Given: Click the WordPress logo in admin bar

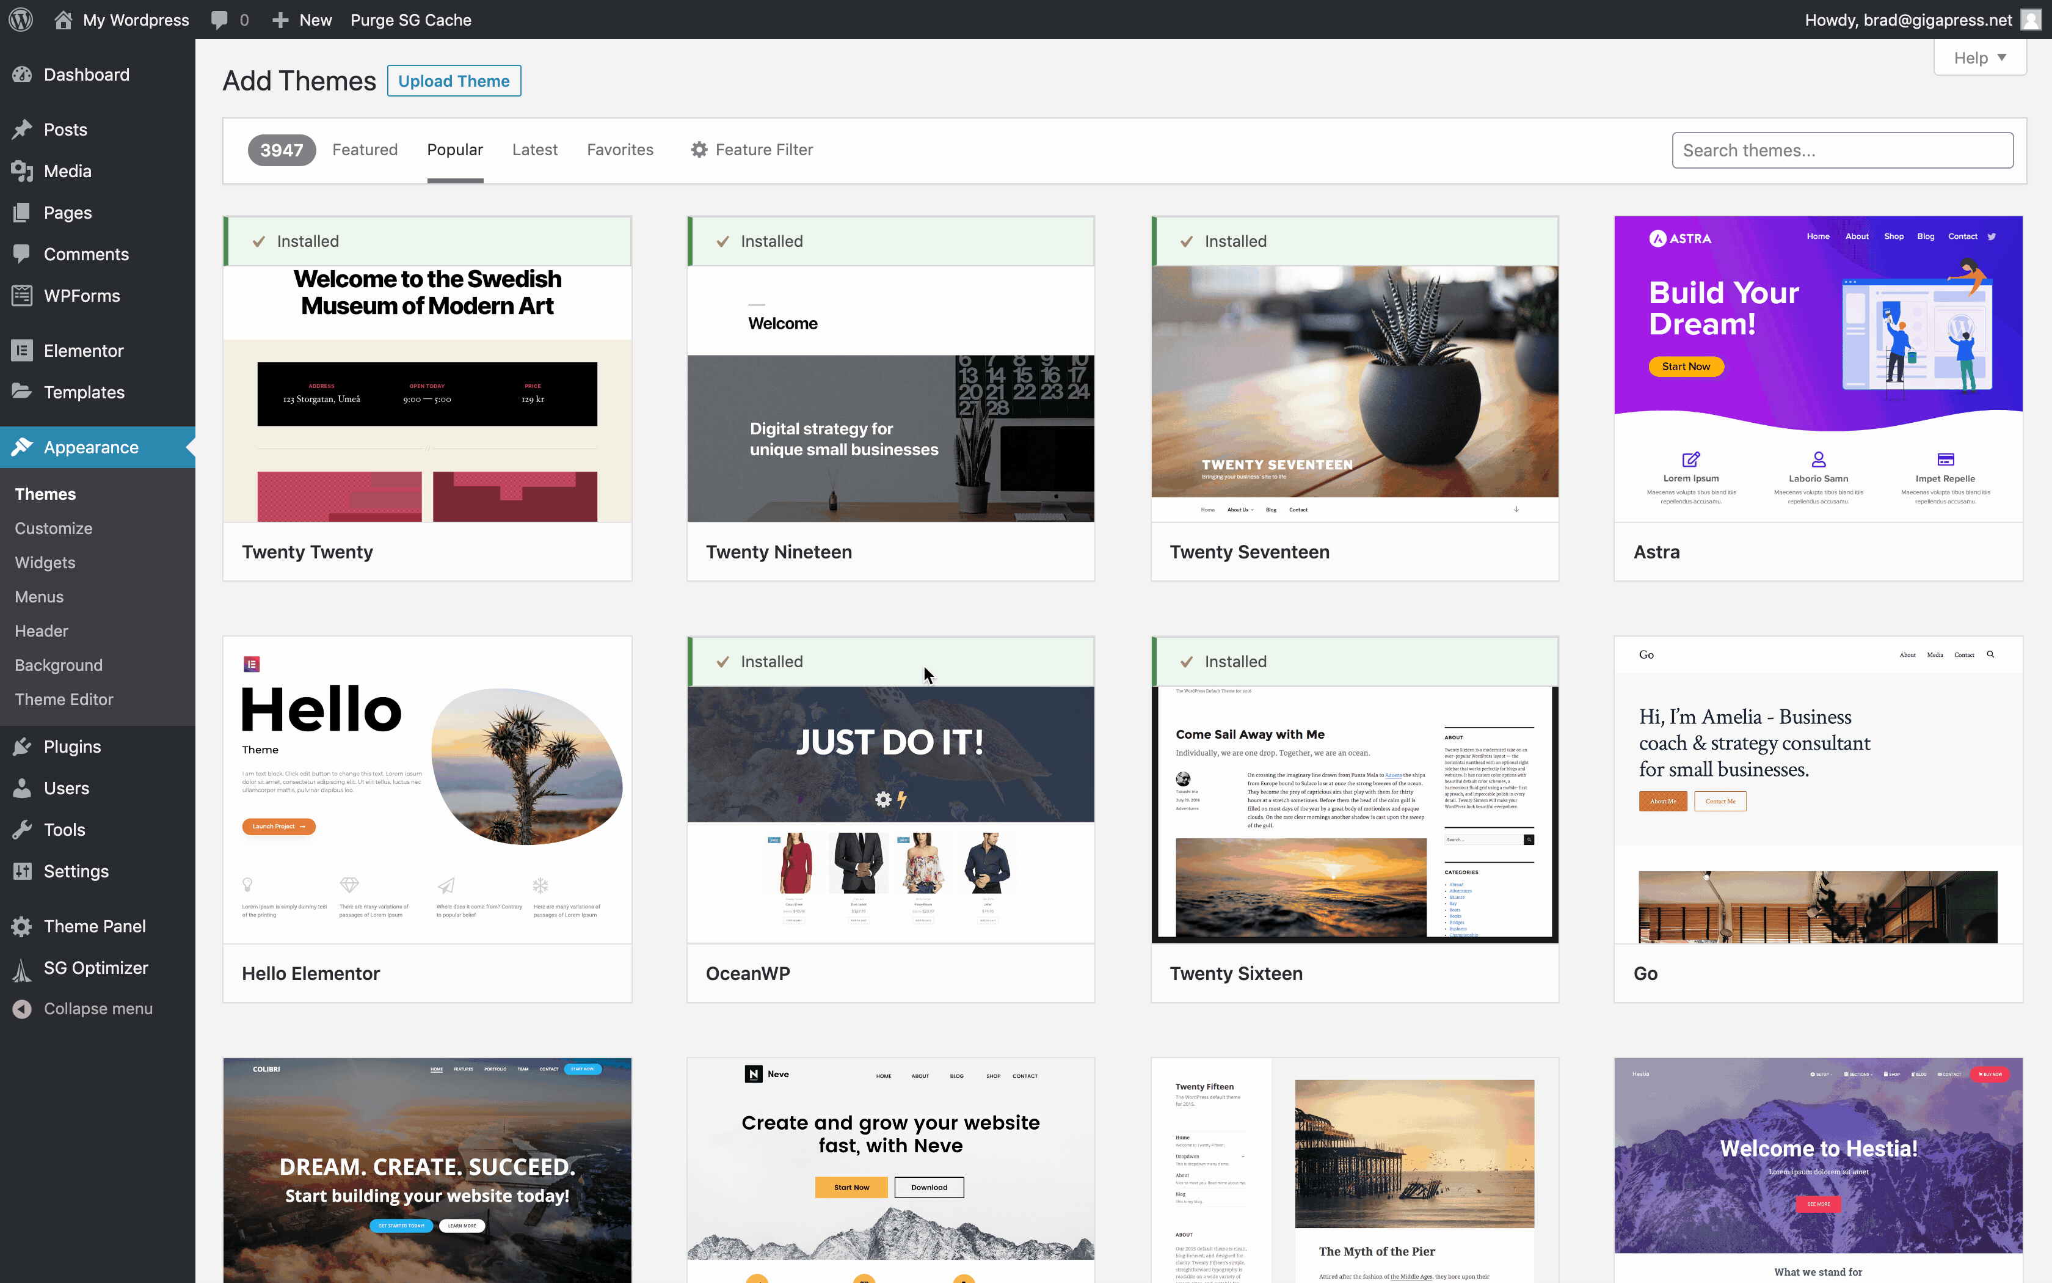Looking at the screenshot, I should coord(20,20).
